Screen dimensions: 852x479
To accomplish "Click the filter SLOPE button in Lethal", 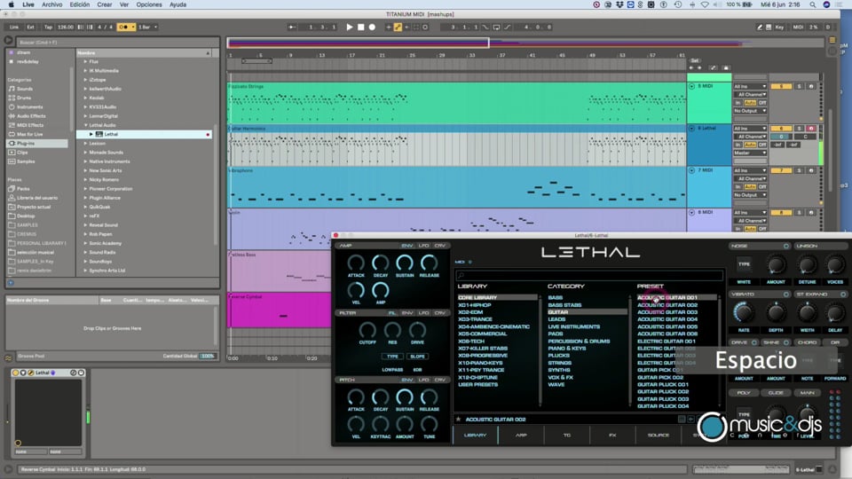I will point(417,357).
